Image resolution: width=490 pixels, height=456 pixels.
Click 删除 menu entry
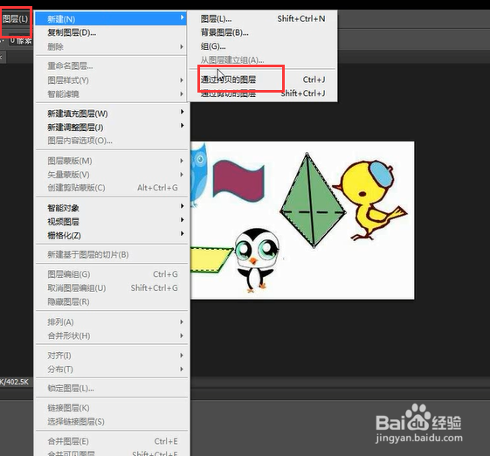[x=111, y=46]
